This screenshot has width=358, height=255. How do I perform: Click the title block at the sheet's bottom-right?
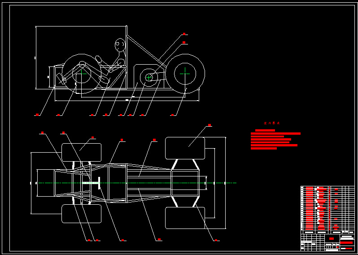click(x=327, y=242)
